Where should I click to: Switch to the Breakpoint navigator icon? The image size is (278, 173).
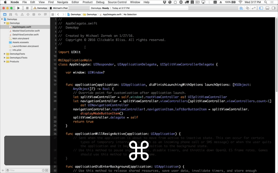pos(39,14)
